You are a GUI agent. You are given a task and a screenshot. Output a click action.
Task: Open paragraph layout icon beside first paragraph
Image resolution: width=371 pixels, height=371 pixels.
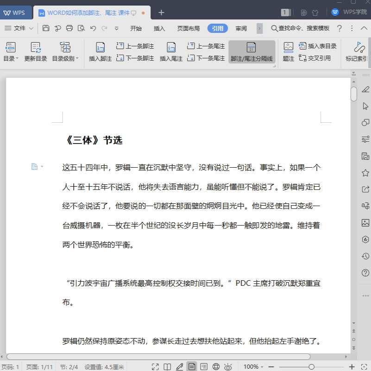click(35, 167)
